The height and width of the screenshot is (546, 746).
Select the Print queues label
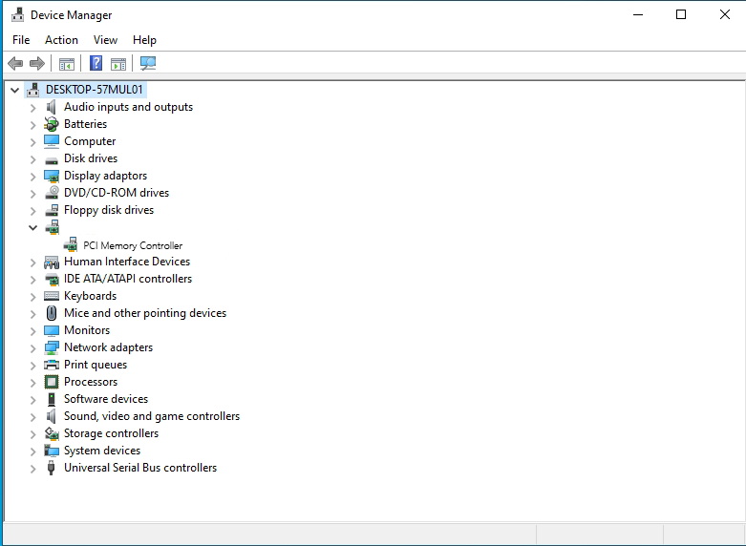coord(96,365)
